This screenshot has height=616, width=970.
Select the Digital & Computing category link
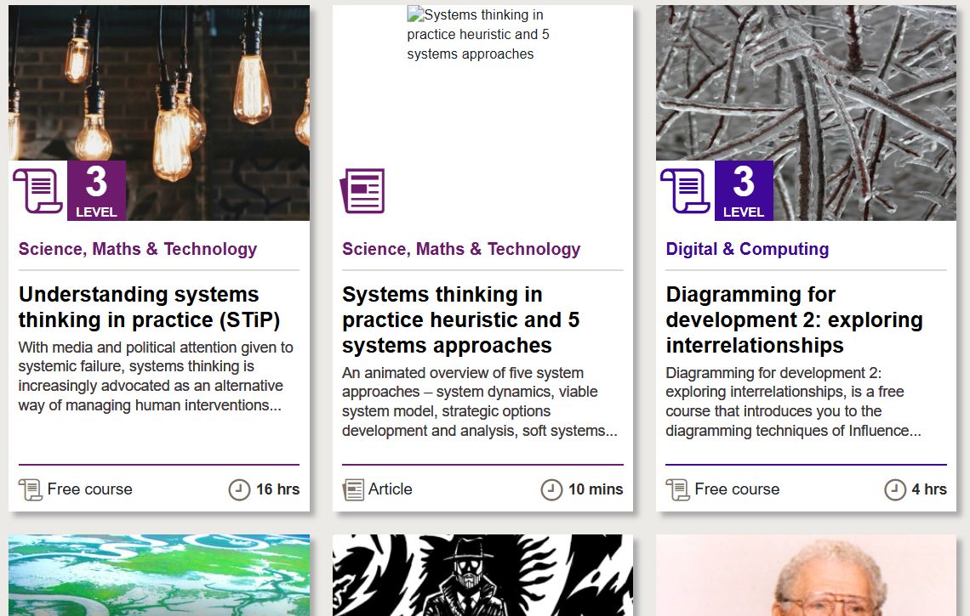(x=747, y=249)
